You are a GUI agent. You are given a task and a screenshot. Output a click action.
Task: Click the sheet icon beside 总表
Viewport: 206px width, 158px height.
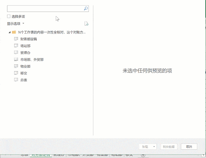tap(16, 80)
